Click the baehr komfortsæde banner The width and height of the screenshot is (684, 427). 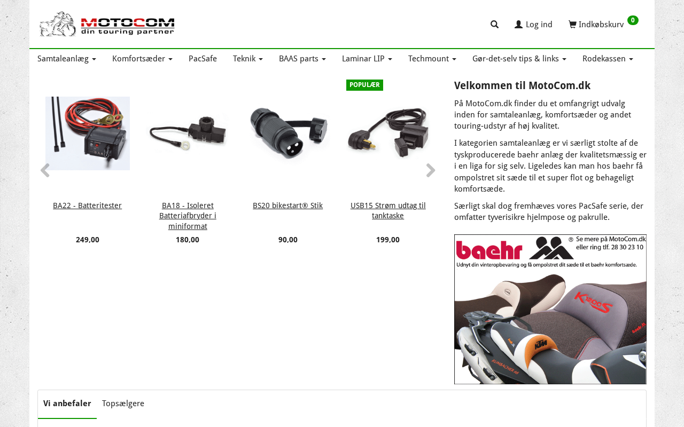tap(550, 309)
